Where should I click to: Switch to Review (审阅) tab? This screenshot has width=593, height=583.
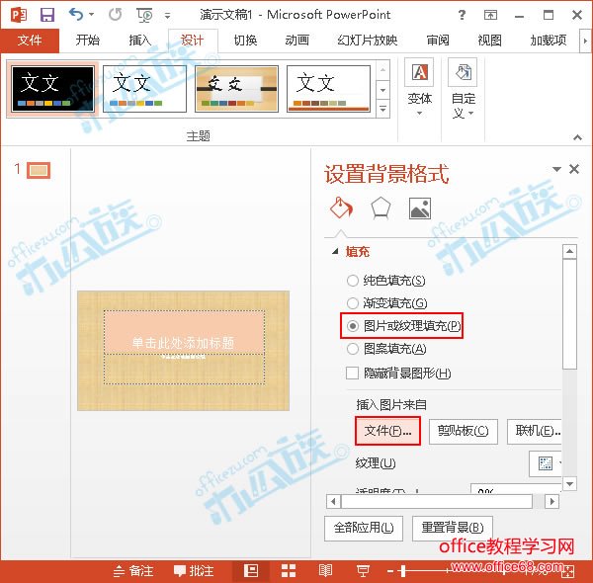point(438,41)
